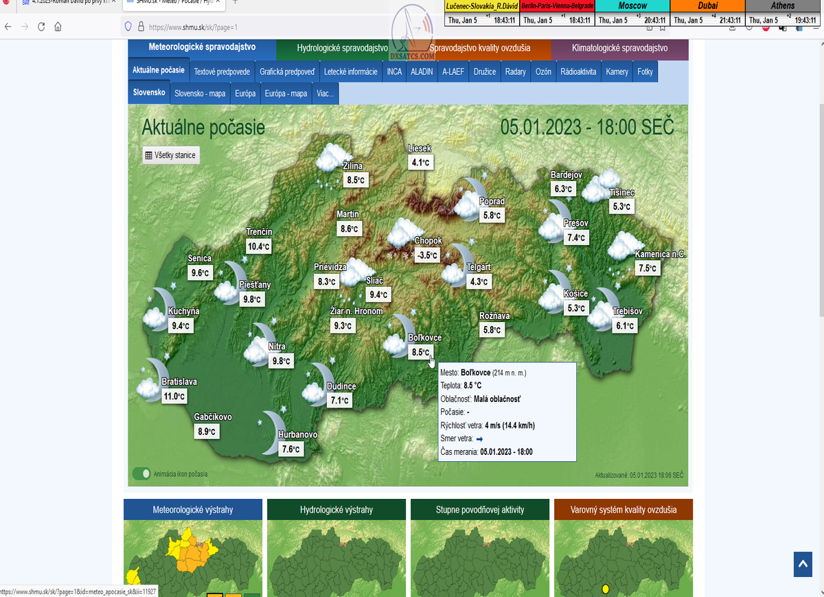Click the weather icon beside Kuchyňa
This screenshot has width=824, height=597.
[x=159, y=309]
